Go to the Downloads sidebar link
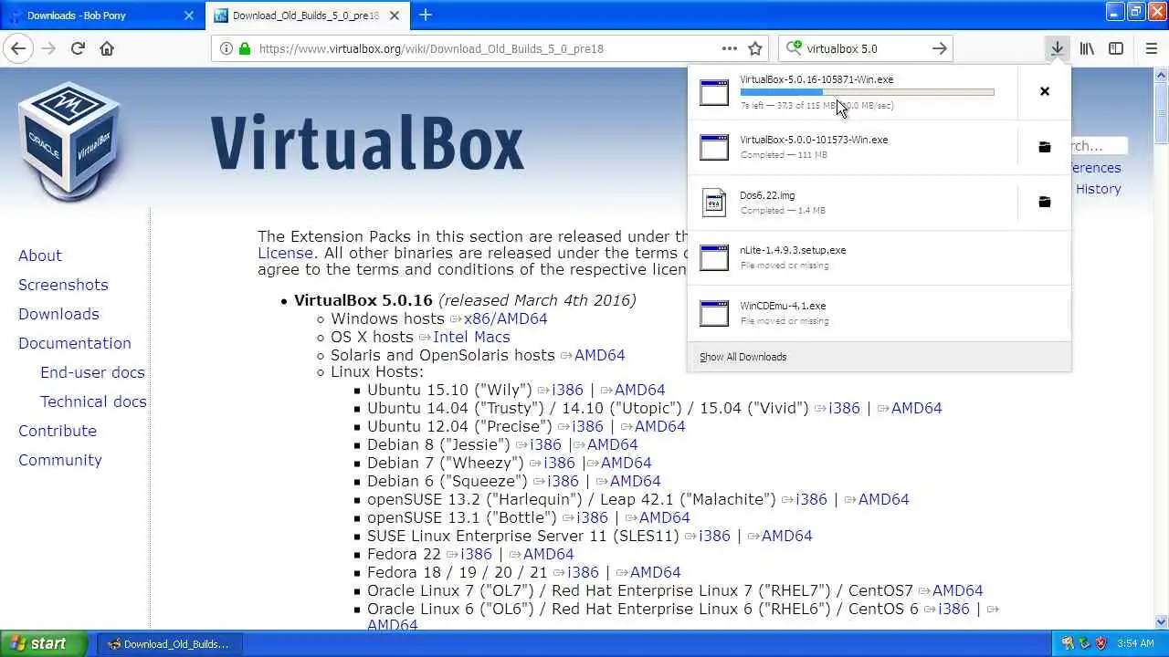The width and height of the screenshot is (1169, 657). coord(58,314)
